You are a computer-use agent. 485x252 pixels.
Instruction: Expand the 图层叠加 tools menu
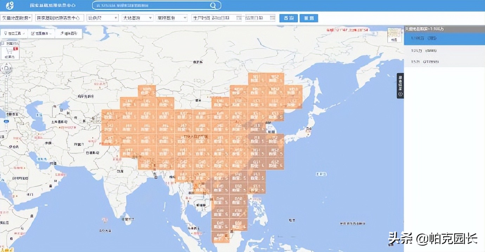tap(40, 33)
